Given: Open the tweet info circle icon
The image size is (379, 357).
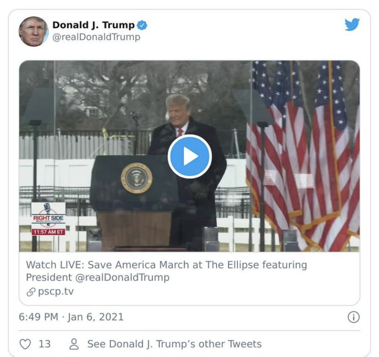Looking at the screenshot, I should (x=353, y=317).
